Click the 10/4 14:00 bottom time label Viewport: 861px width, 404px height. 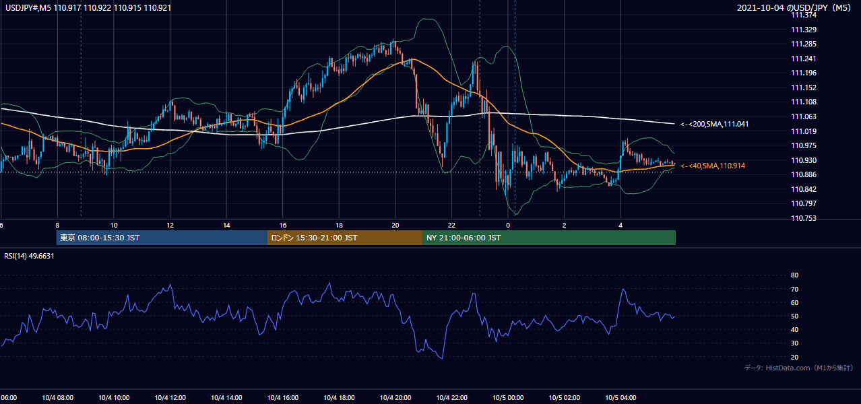coord(226,397)
